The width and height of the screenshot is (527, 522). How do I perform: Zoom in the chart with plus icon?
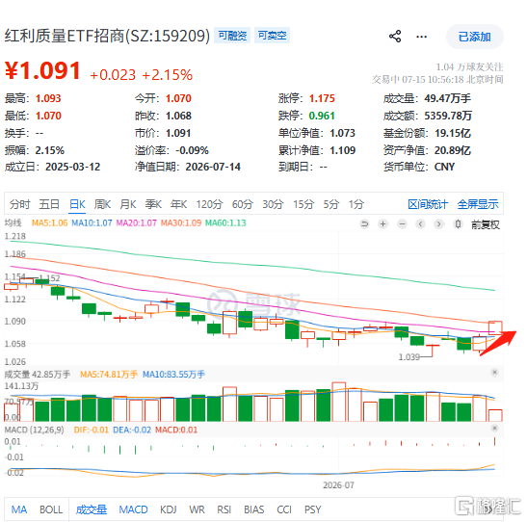(x=382, y=224)
